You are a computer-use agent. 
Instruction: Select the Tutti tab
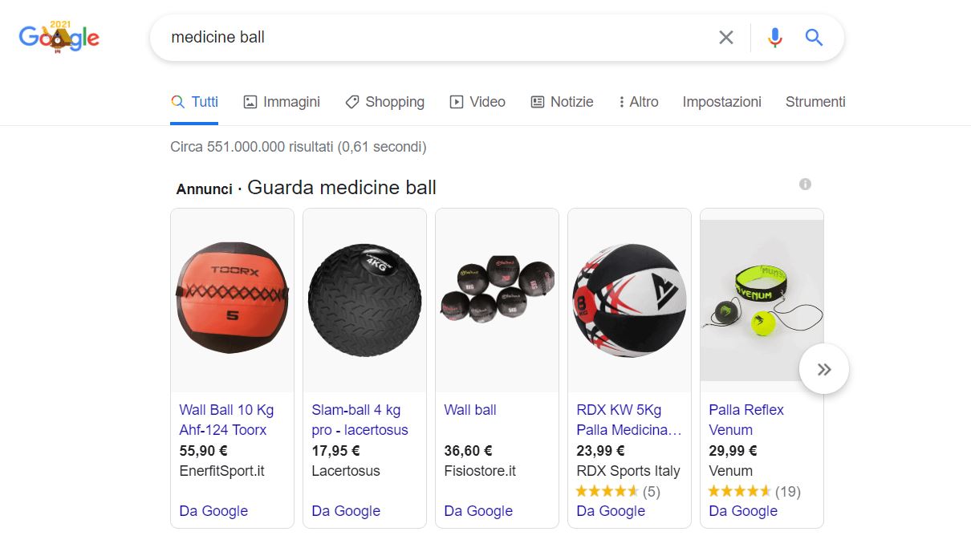click(x=194, y=102)
